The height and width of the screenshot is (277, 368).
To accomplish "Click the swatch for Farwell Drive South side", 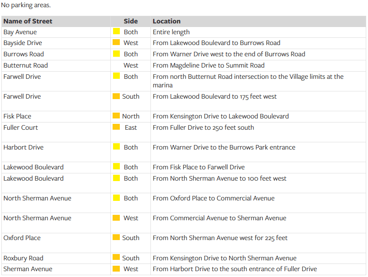I will (116, 96).
